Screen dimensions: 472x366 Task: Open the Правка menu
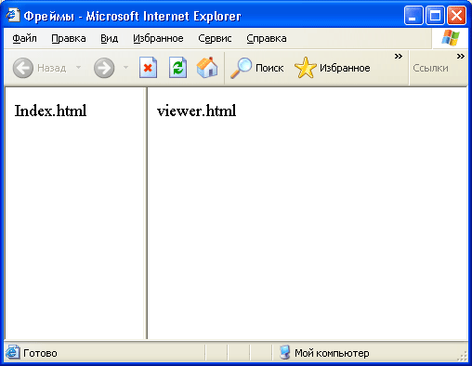coord(69,38)
